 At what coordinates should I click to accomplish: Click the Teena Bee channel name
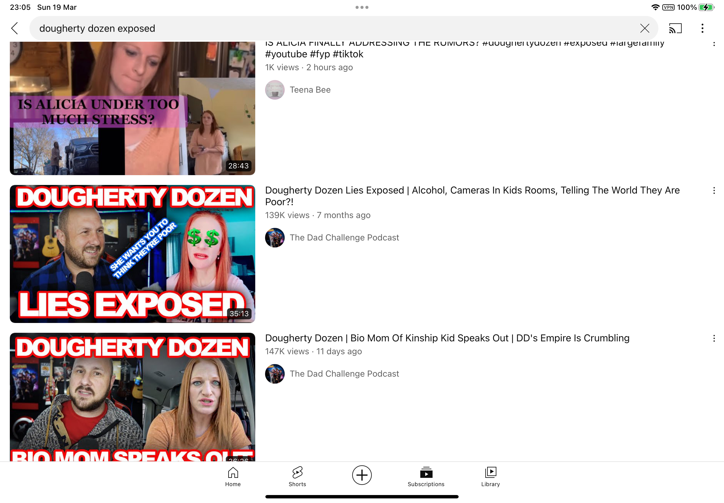310,90
